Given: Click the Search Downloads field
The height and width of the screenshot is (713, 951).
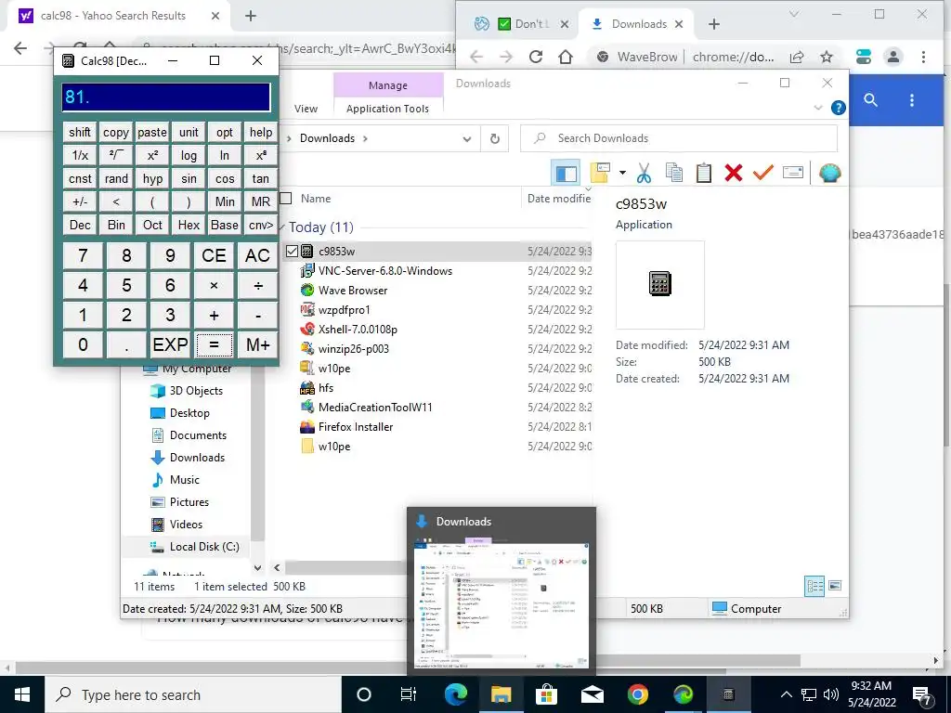Looking at the screenshot, I should (x=679, y=138).
